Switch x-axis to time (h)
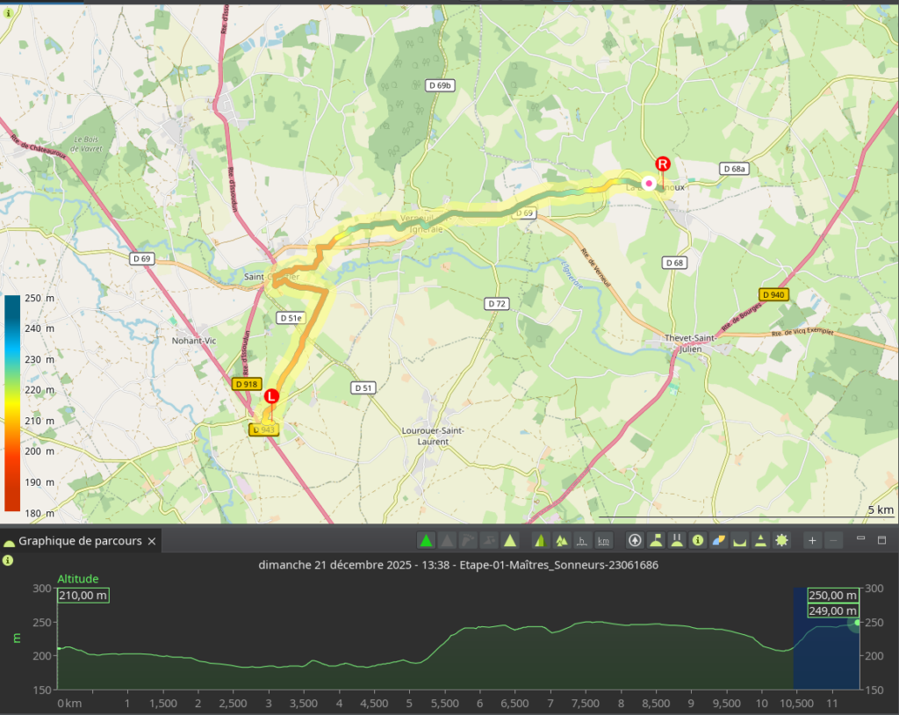899x715 pixels. [582, 540]
